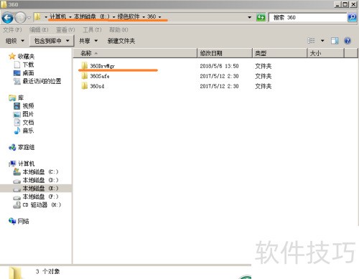This screenshot has height=279, width=359.
Task: Click the greyed Forward arrow button
Action: click(x=20, y=17)
